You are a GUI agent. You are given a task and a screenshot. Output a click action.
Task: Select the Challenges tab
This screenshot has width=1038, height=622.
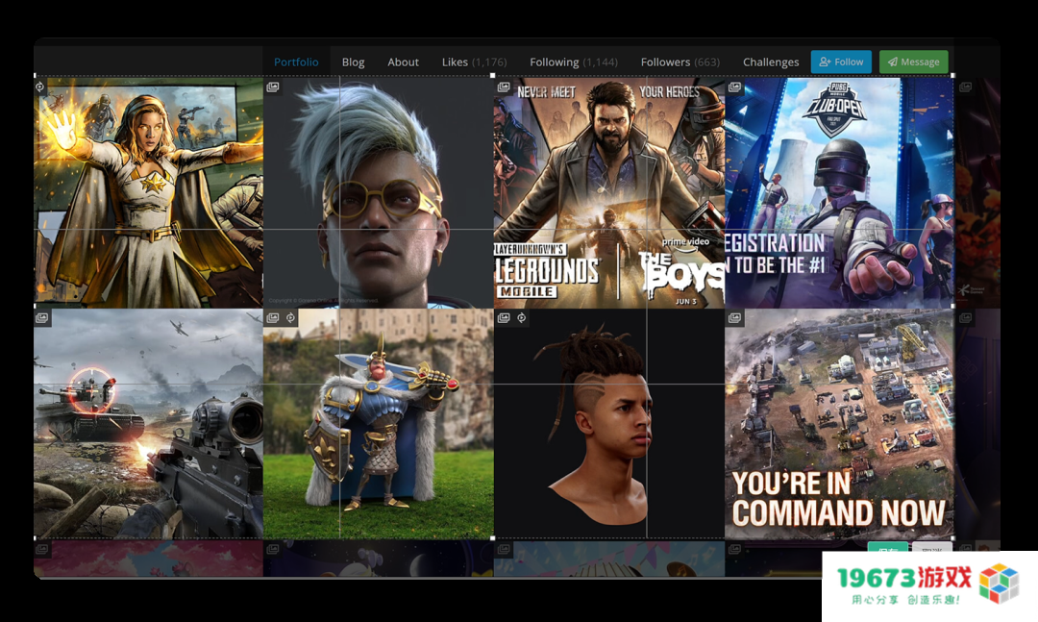coord(770,62)
